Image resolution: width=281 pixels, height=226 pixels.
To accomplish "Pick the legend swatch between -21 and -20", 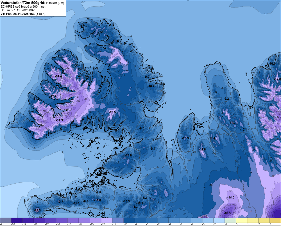I will pyautogui.click(x=6, y=220).
